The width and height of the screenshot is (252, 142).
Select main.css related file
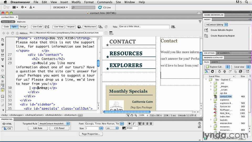click(21, 22)
